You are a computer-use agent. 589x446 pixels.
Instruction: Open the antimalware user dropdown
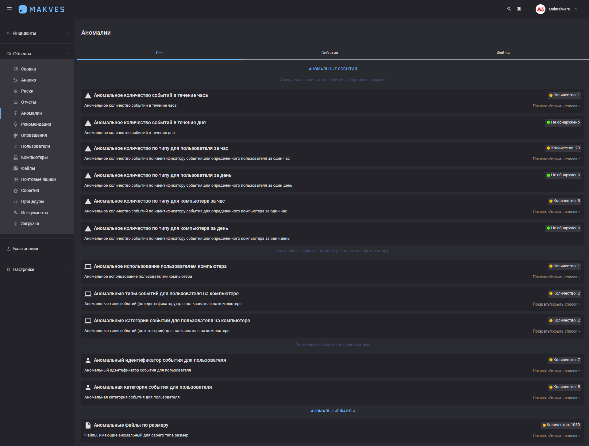(x=559, y=9)
